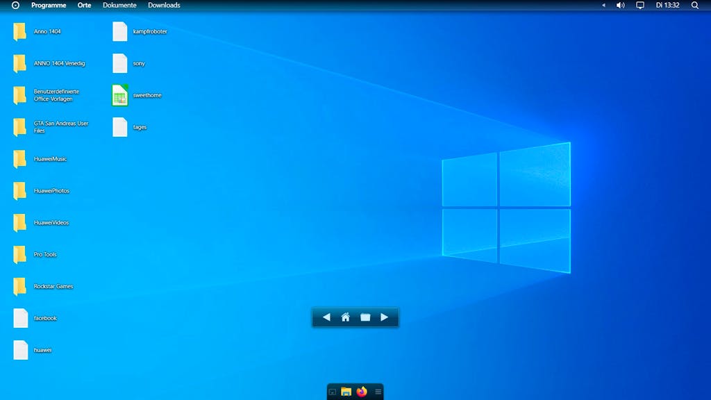Image resolution: width=711 pixels, height=400 pixels.
Task: Select the HuaweiVideos folder icon
Action: (x=19, y=223)
